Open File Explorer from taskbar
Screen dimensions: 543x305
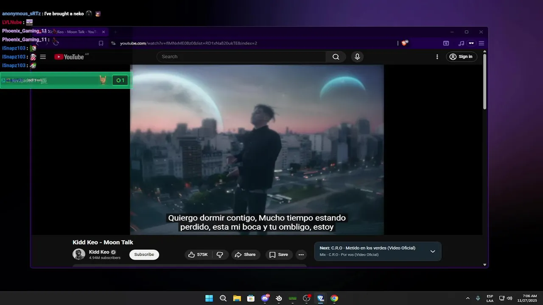click(237, 298)
